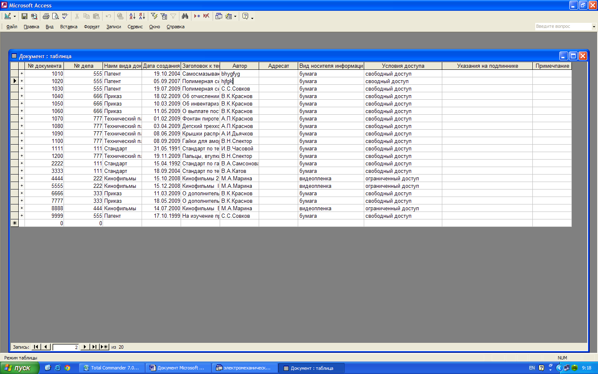This screenshot has width=598, height=374.
Task: Go to the previous record
Action: pos(46,347)
